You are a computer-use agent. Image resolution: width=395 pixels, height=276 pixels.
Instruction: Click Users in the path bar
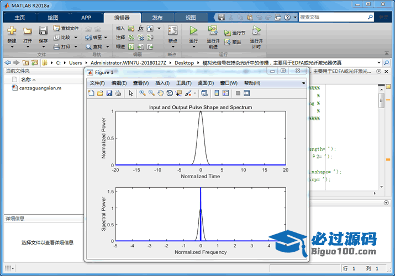(x=75, y=63)
